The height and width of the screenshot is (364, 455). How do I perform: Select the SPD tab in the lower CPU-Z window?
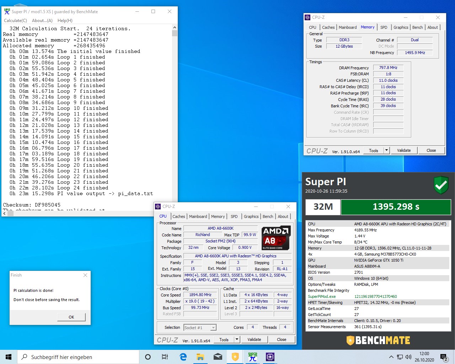click(x=234, y=216)
